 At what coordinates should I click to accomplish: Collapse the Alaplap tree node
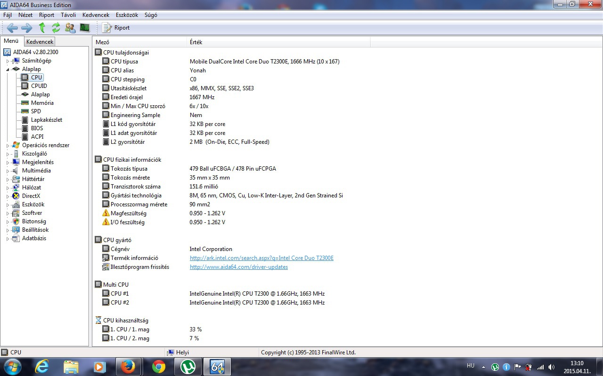(8, 69)
